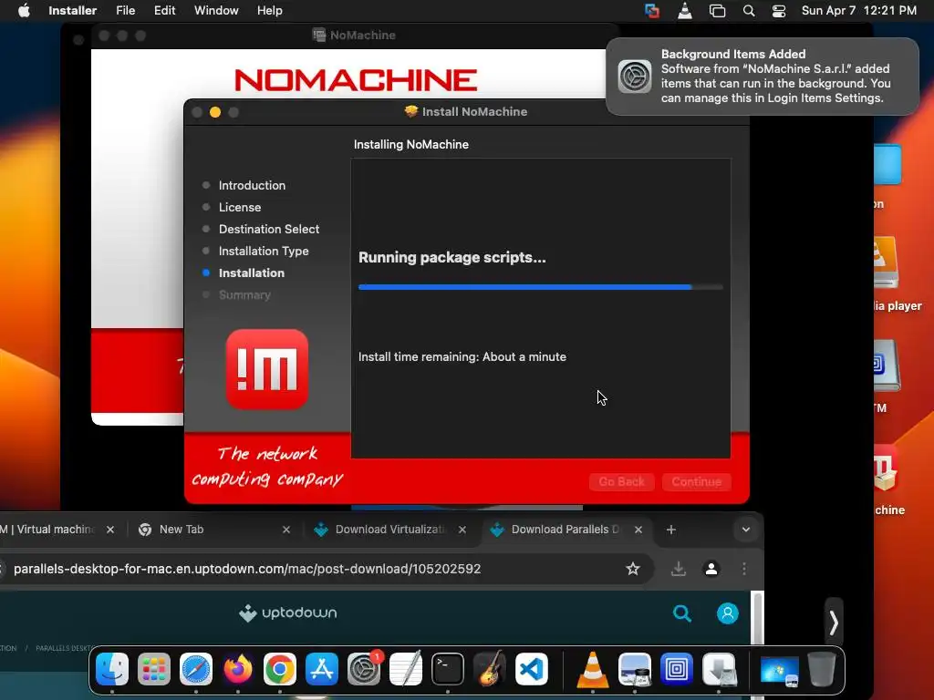The width and height of the screenshot is (934, 700).
Task: Open the File menu
Action: pyautogui.click(x=125, y=11)
